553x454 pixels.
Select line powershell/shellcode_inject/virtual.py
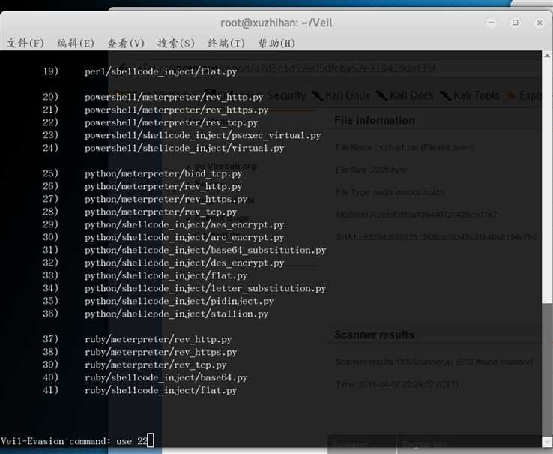[184, 148]
